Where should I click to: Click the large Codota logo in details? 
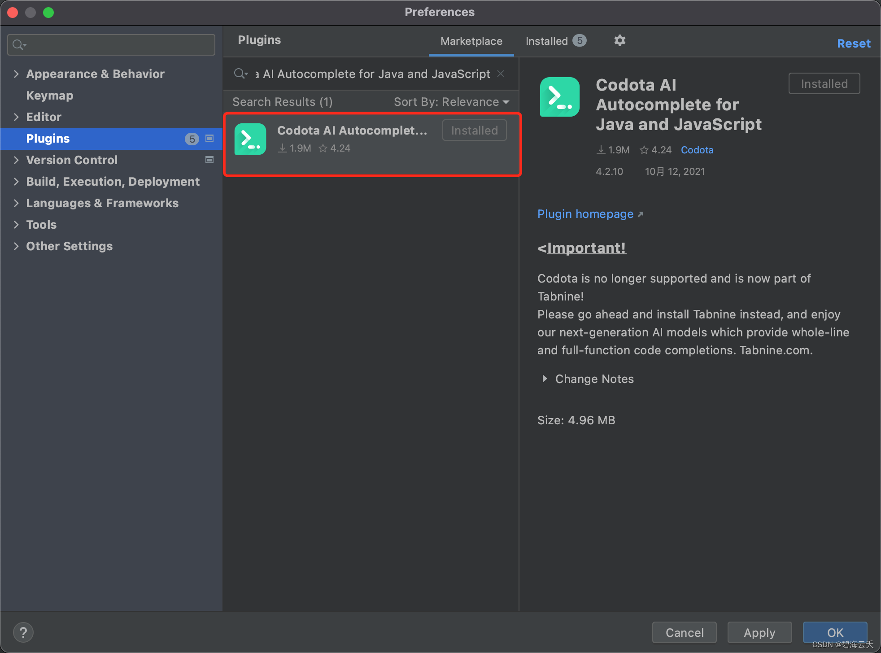tap(559, 97)
